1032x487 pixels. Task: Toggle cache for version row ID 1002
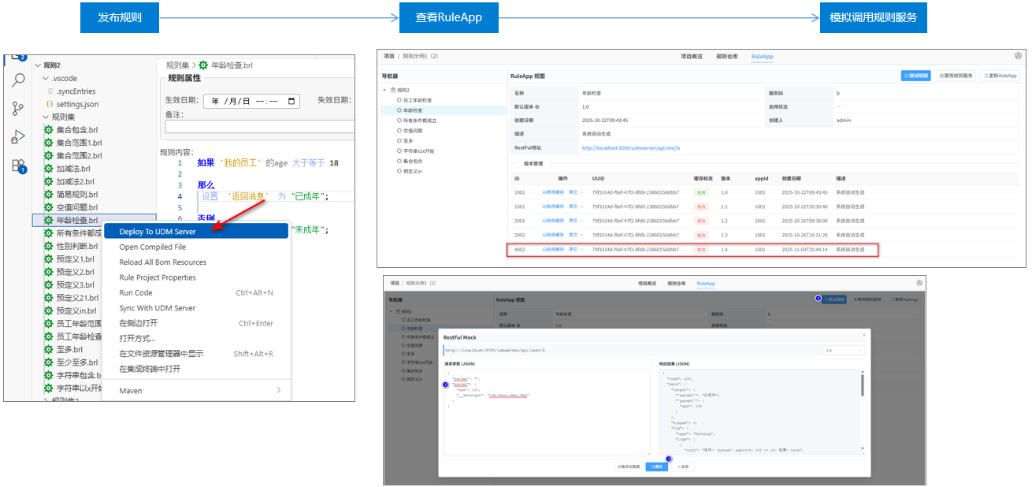553,192
